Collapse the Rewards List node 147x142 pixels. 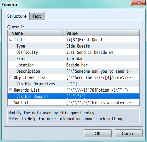pos(10,90)
